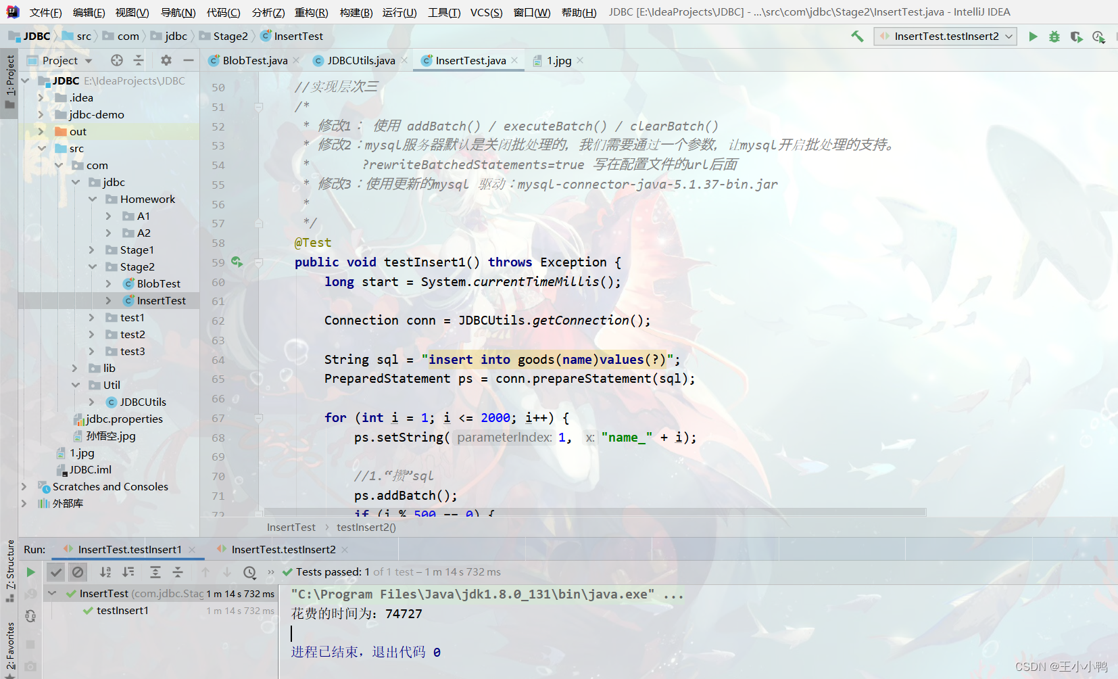Rerun tests in Run panel
The width and height of the screenshot is (1118, 679).
point(30,572)
